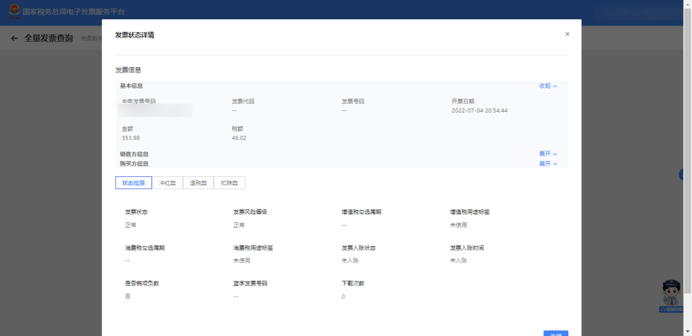This screenshot has width=692, height=336.
Task: Switch to the 扣除类 tab
Action: (229, 183)
